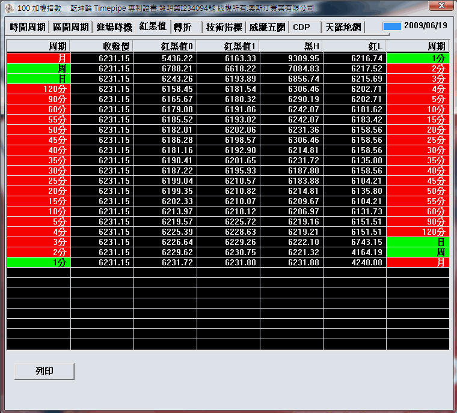Switch to the 時間周期 tab
The height and width of the screenshot is (413, 457).
point(28,27)
